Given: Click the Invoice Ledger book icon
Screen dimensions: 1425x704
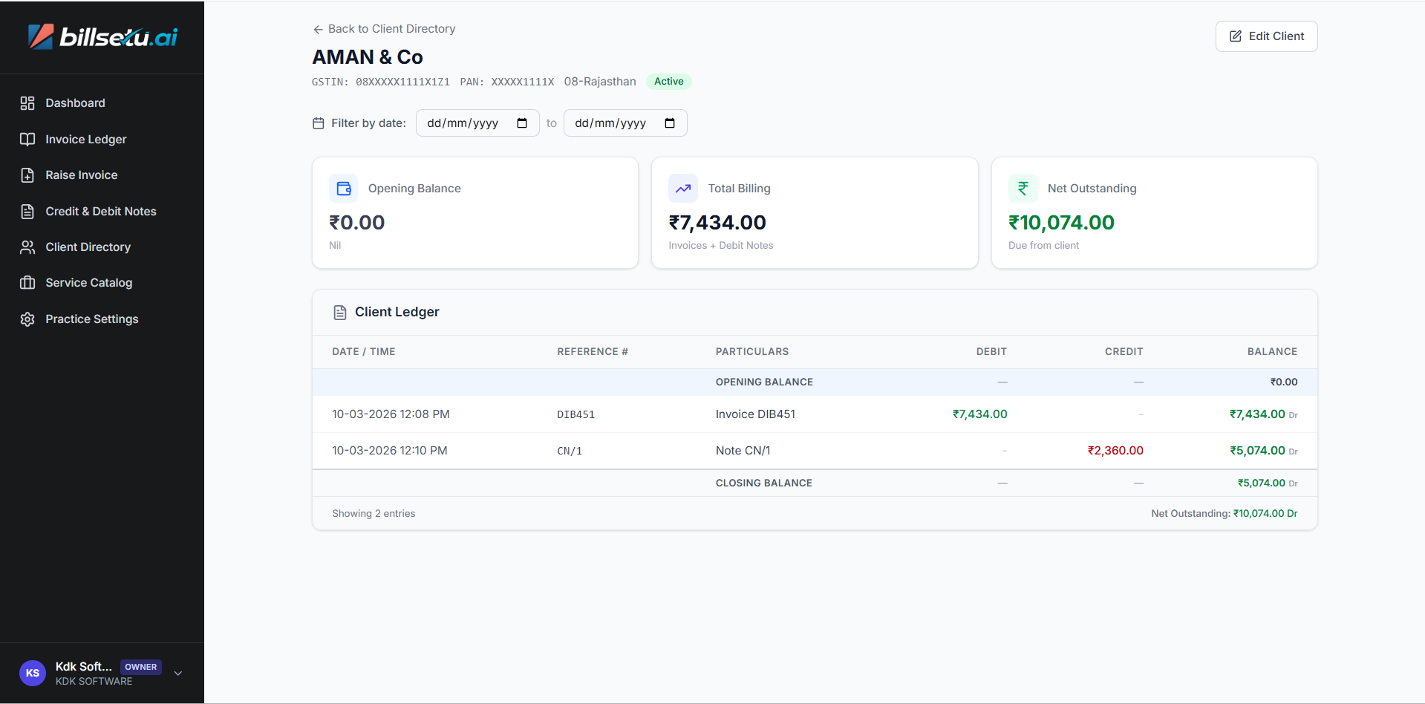Looking at the screenshot, I should point(27,140).
